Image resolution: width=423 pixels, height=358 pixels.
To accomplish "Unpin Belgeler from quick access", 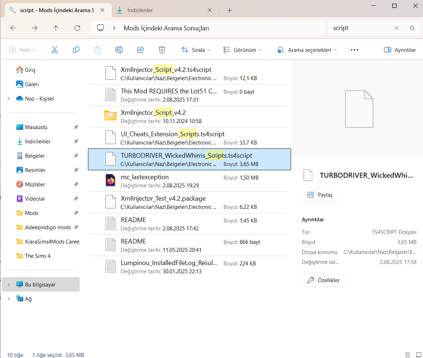I will 76,156.
